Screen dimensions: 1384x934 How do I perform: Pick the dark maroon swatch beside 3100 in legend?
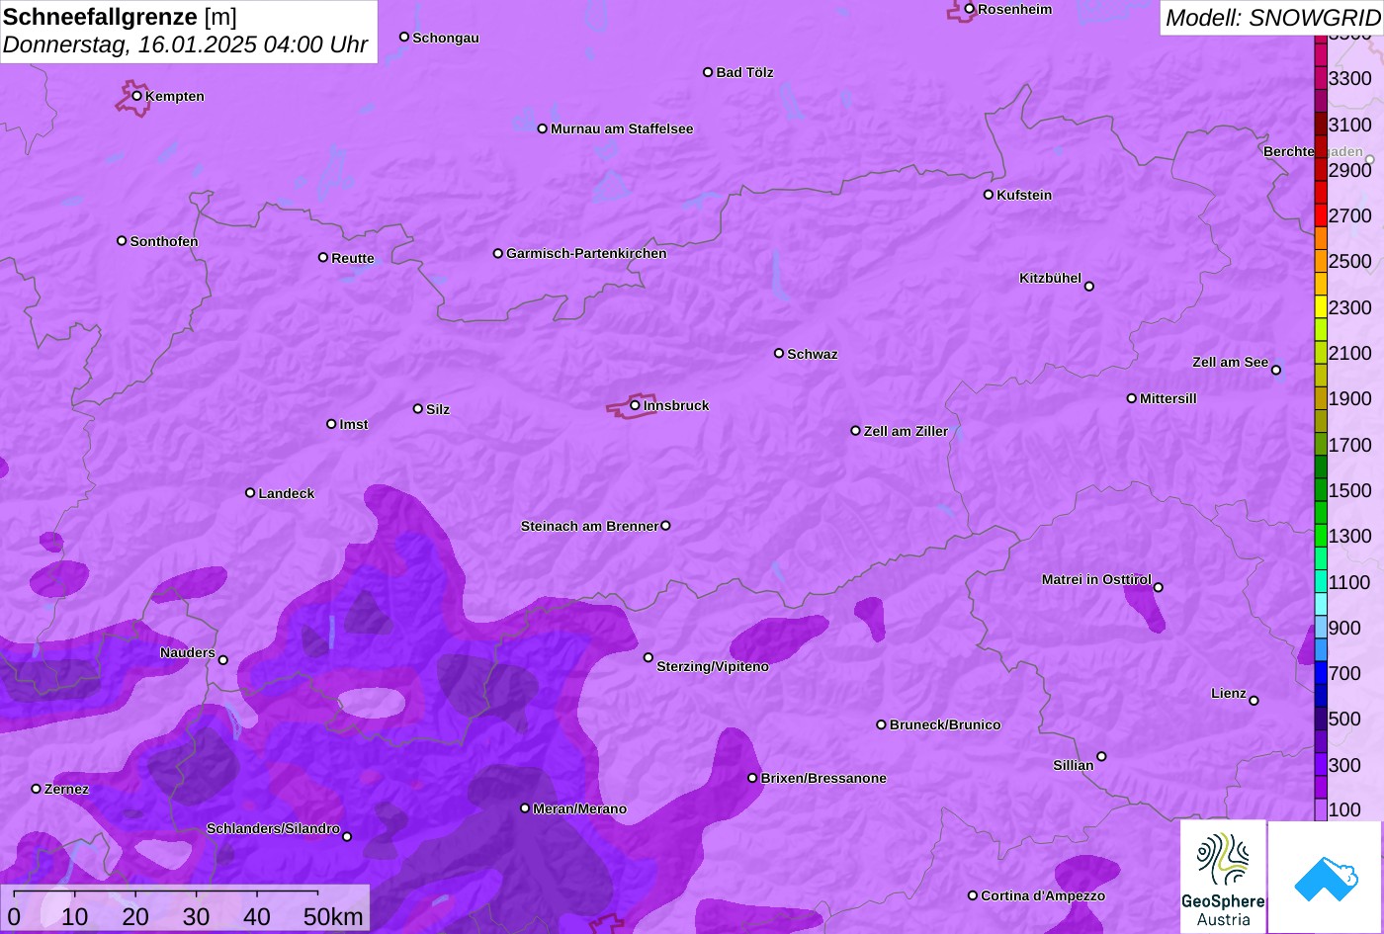[x=1321, y=125]
